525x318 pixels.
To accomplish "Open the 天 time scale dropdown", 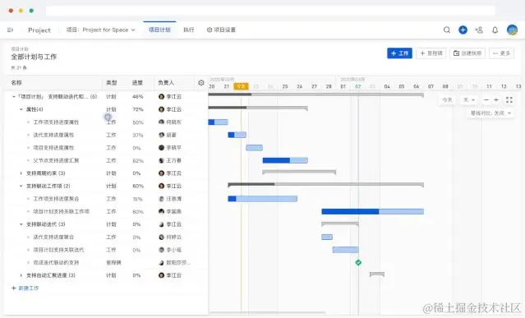I will coord(469,99).
